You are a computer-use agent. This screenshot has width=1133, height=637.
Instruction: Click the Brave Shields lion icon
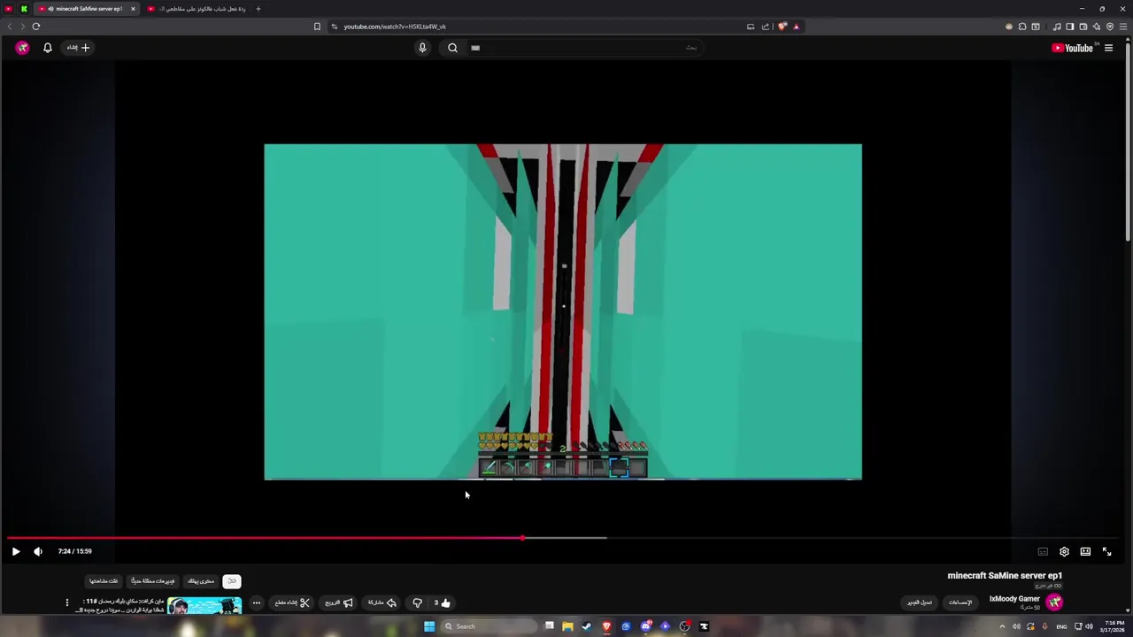click(782, 27)
